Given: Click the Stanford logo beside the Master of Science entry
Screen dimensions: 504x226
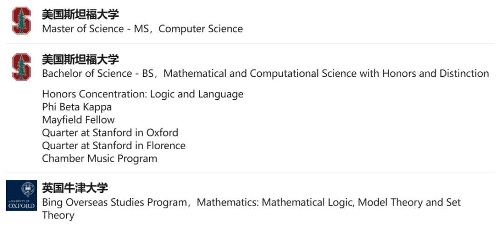Looking at the screenshot, I should 21,21.
